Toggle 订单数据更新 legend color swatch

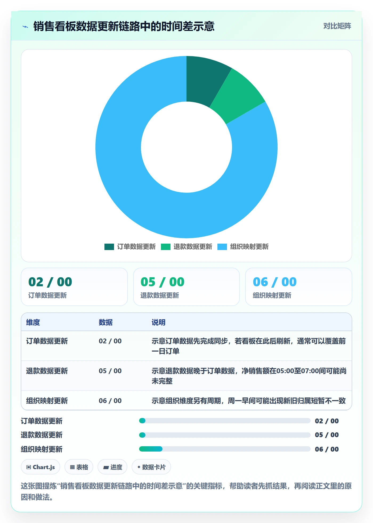click(109, 247)
